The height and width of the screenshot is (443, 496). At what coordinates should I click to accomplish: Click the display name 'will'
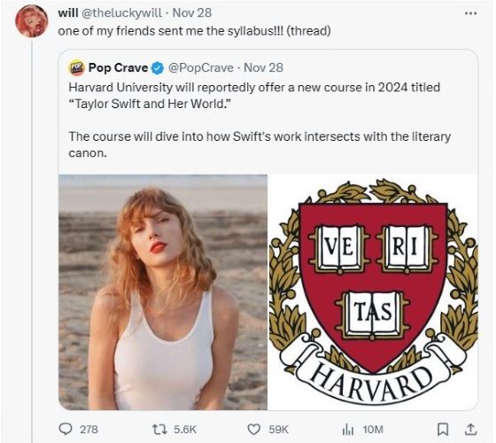pos(67,12)
